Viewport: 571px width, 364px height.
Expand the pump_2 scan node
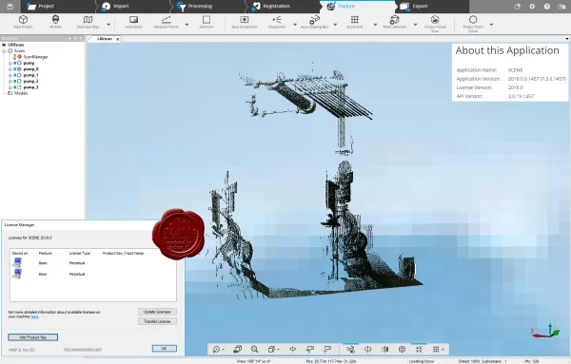click(x=10, y=81)
